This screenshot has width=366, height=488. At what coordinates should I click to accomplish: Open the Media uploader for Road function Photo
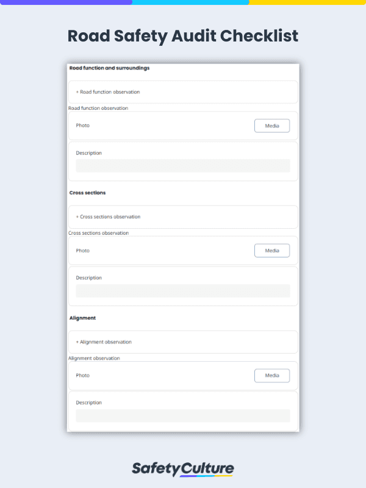click(x=272, y=125)
